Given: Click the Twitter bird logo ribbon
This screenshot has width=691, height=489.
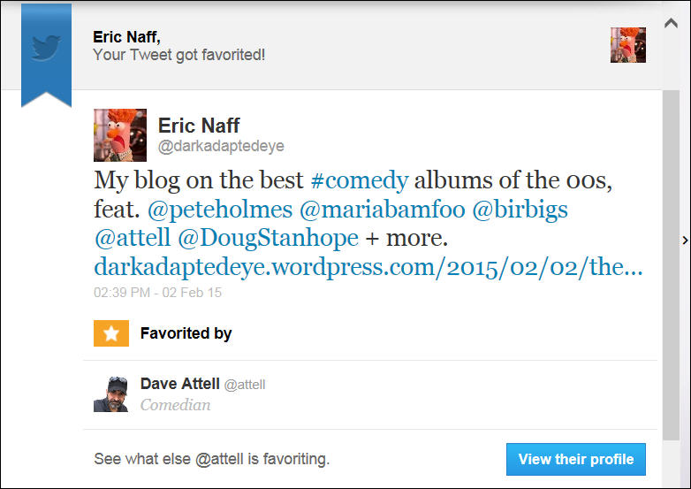Looking at the screenshot, I should tap(46, 49).
